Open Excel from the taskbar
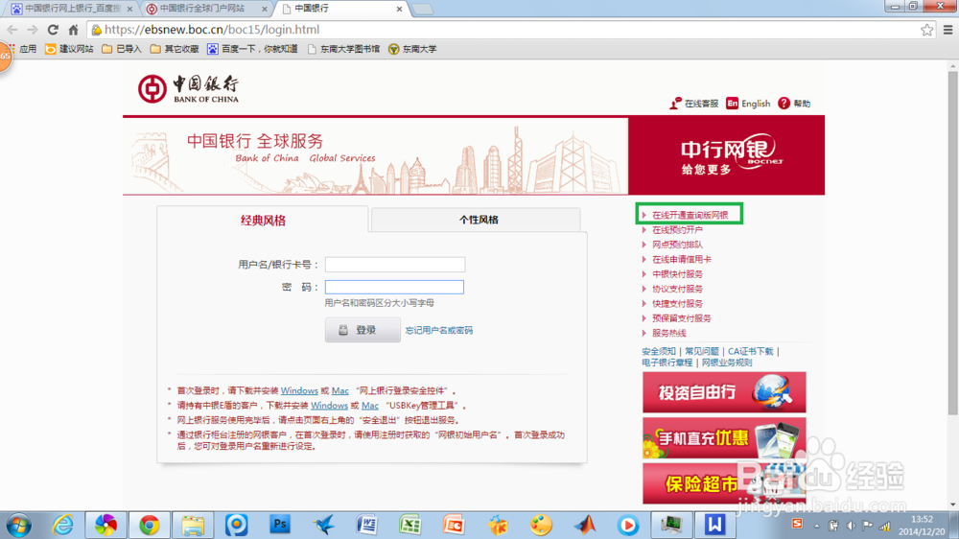The image size is (959, 539). tap(409, 525)
